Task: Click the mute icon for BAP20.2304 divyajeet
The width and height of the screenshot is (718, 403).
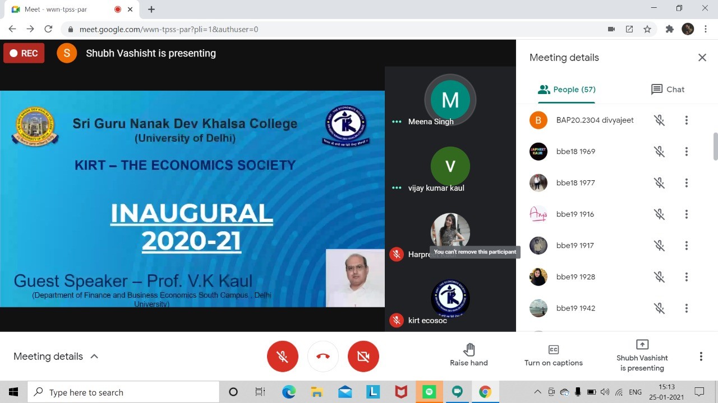Action: pyautogui.click(x=659, y=120)
